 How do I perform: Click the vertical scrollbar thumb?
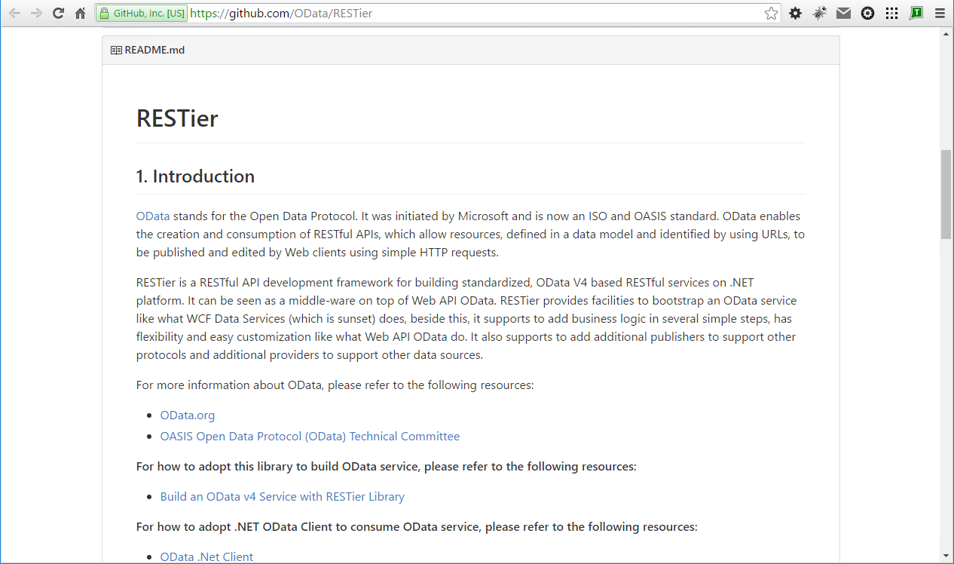pyautogui.click(x=946, y=195)
